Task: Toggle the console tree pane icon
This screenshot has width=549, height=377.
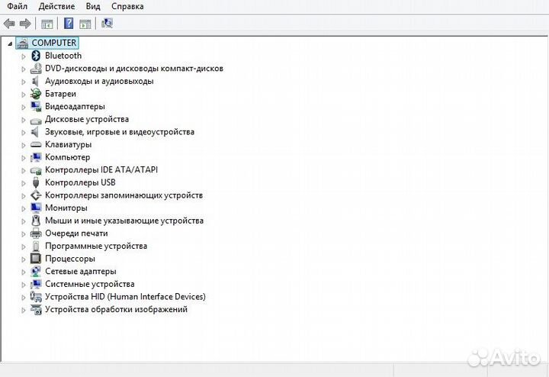Action: [47, 24]
